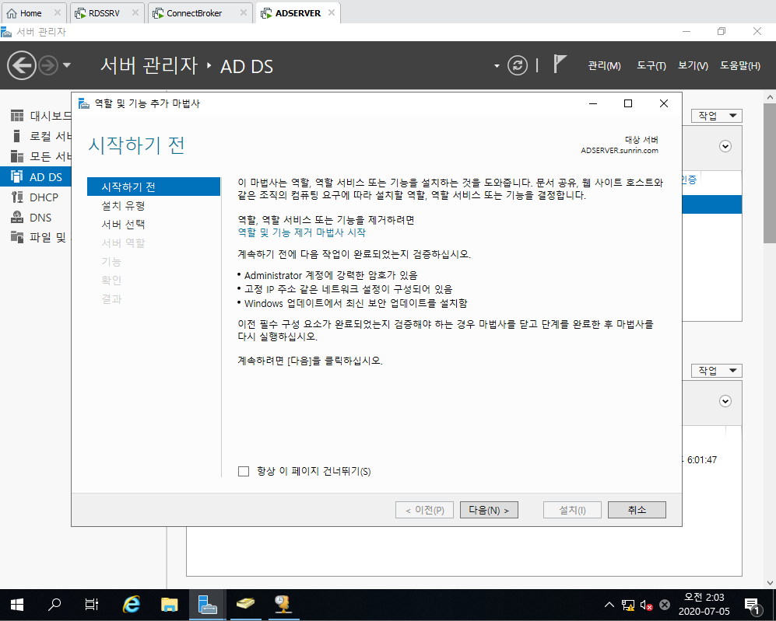Click the 취소 button in wizard
This screenshot has width=776, height=621.
pyautogui.click(x=637, y=510)
